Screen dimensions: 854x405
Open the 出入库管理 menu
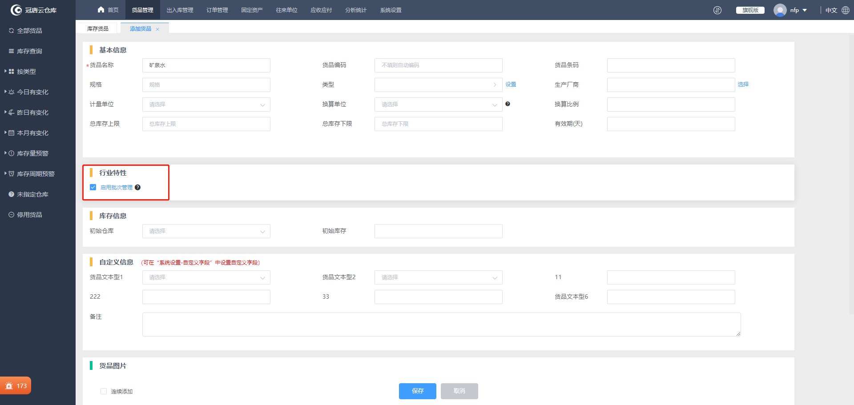coord(180,10)
